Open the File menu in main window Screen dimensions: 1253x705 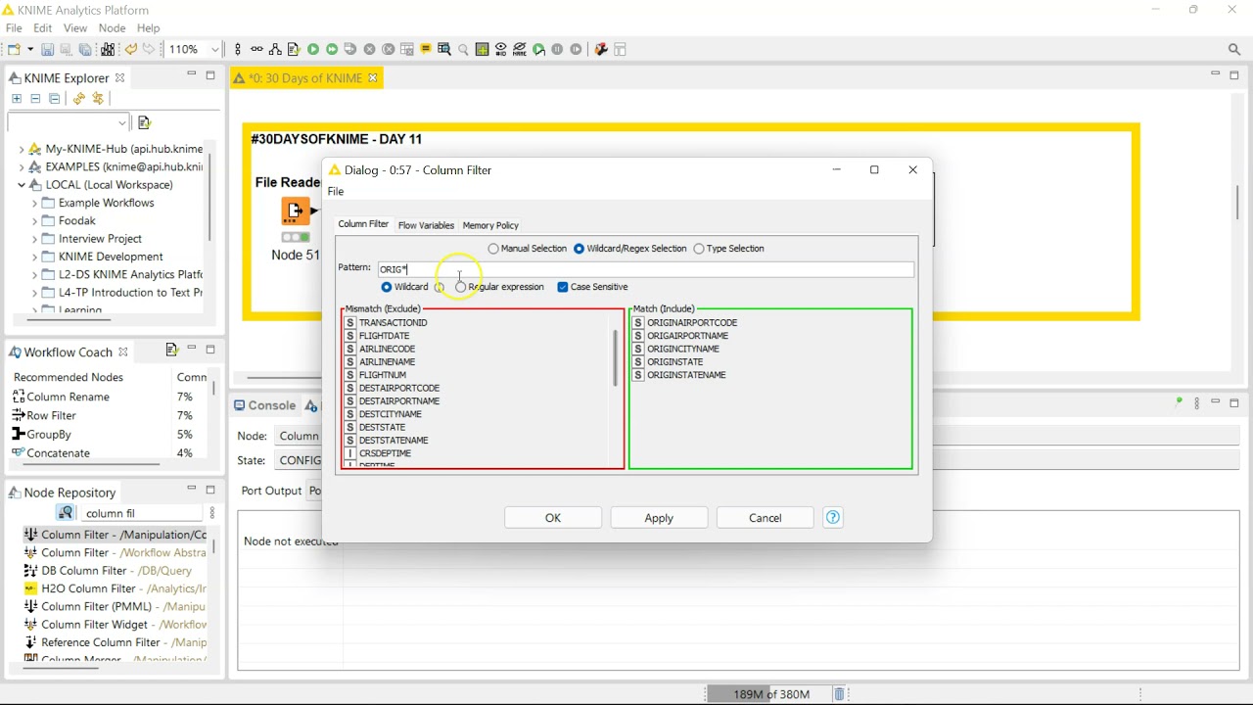pos(14,28)
